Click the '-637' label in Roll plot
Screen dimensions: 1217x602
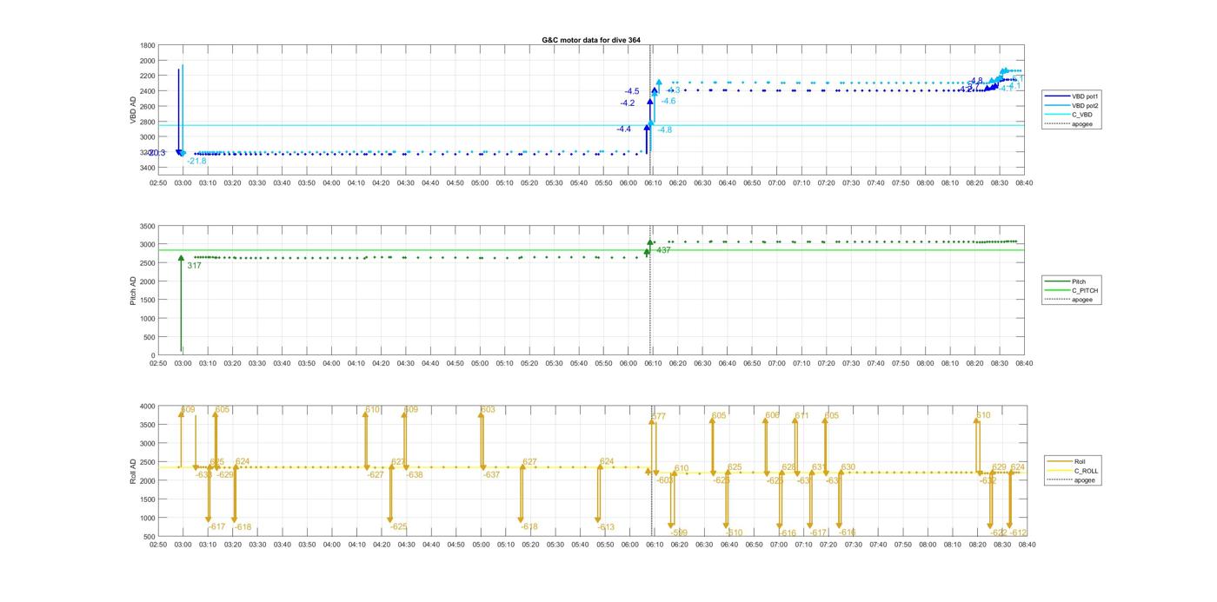click(x=492, y=474)
